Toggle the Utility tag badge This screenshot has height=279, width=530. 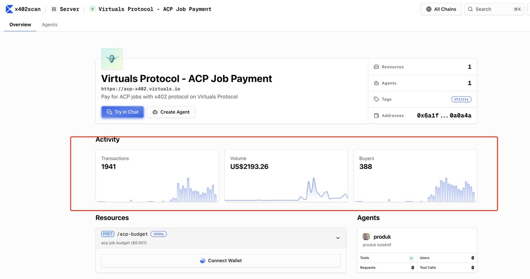(461, 99)
